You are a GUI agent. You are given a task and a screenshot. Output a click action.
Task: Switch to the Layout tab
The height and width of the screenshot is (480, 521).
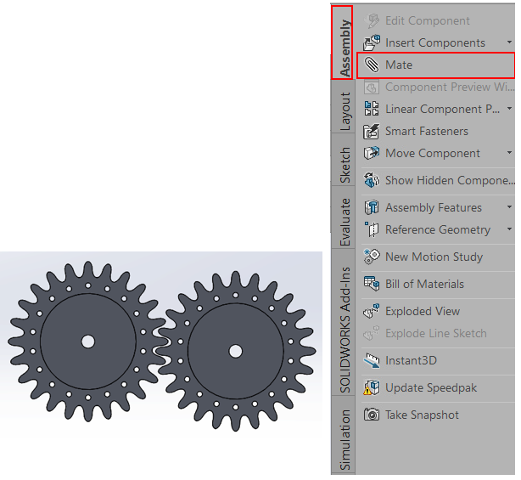click(x=344, y=106)
